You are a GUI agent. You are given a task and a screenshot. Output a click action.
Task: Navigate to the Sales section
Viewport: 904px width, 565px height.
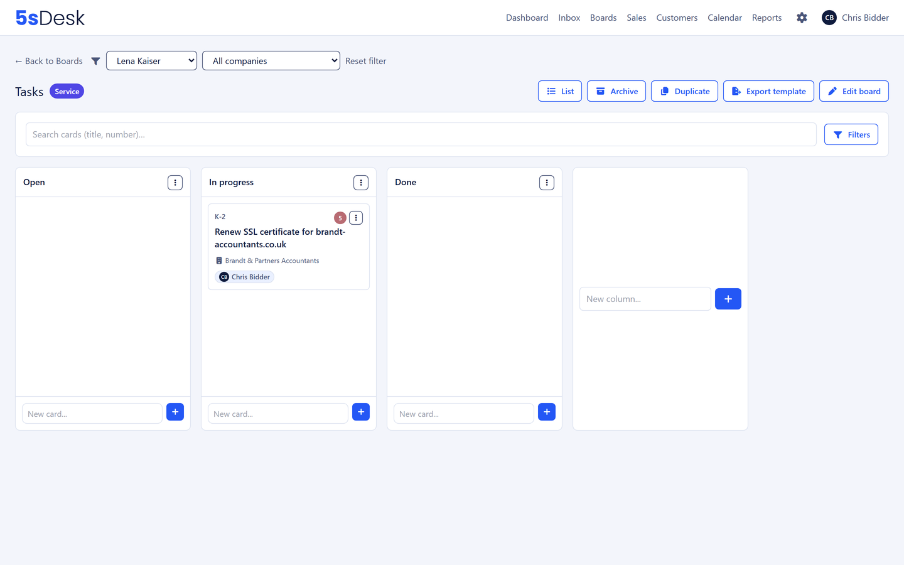(x=637, y=18)
